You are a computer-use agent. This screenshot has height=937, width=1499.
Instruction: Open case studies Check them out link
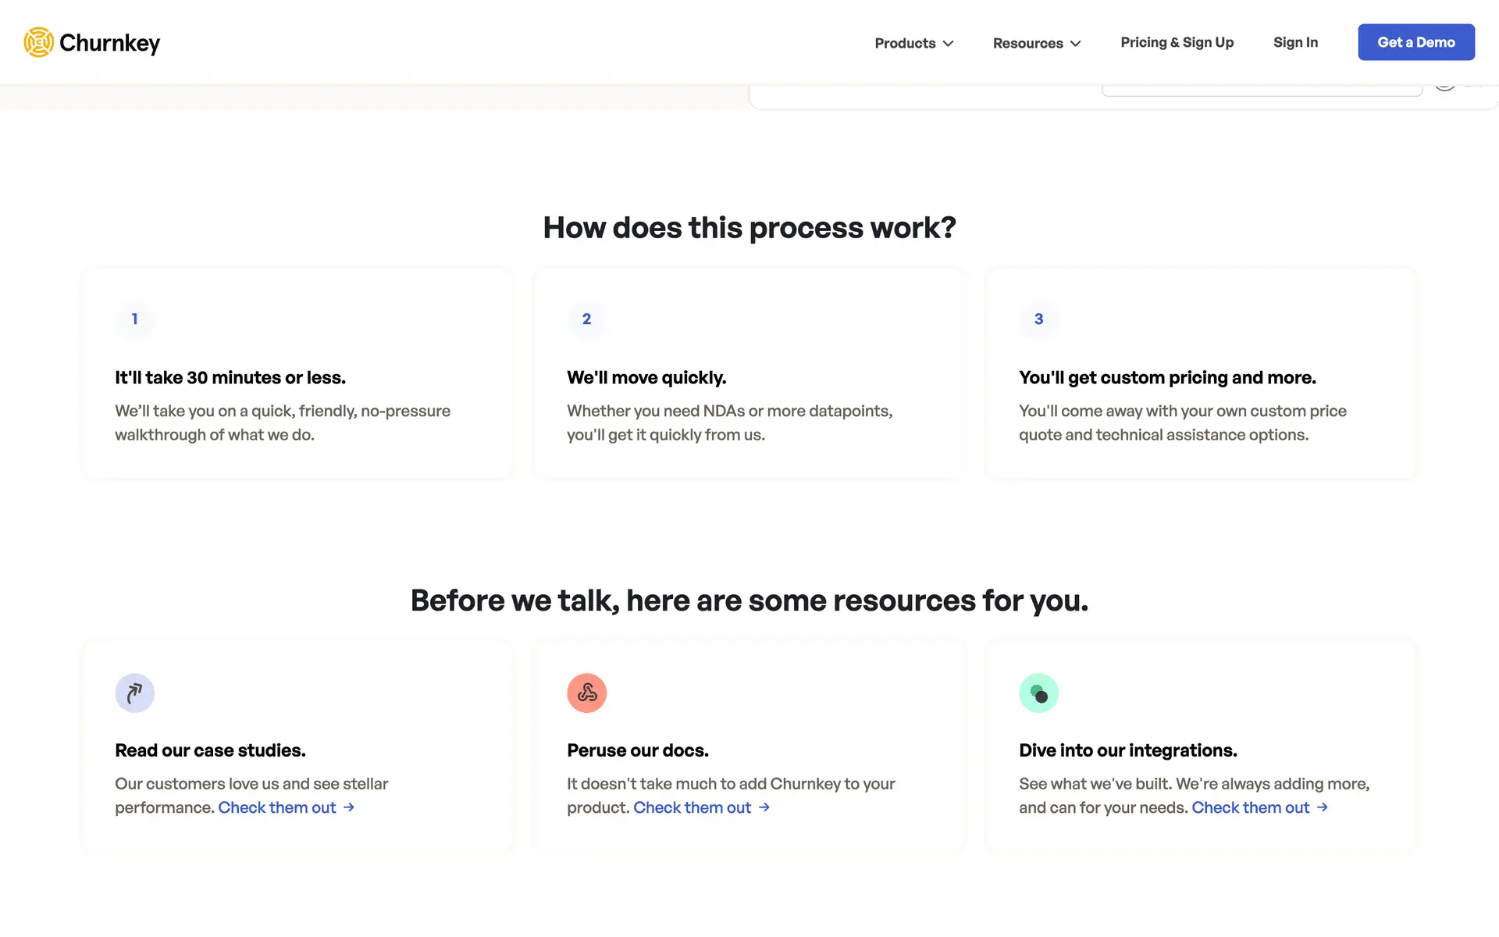(277, 807)
